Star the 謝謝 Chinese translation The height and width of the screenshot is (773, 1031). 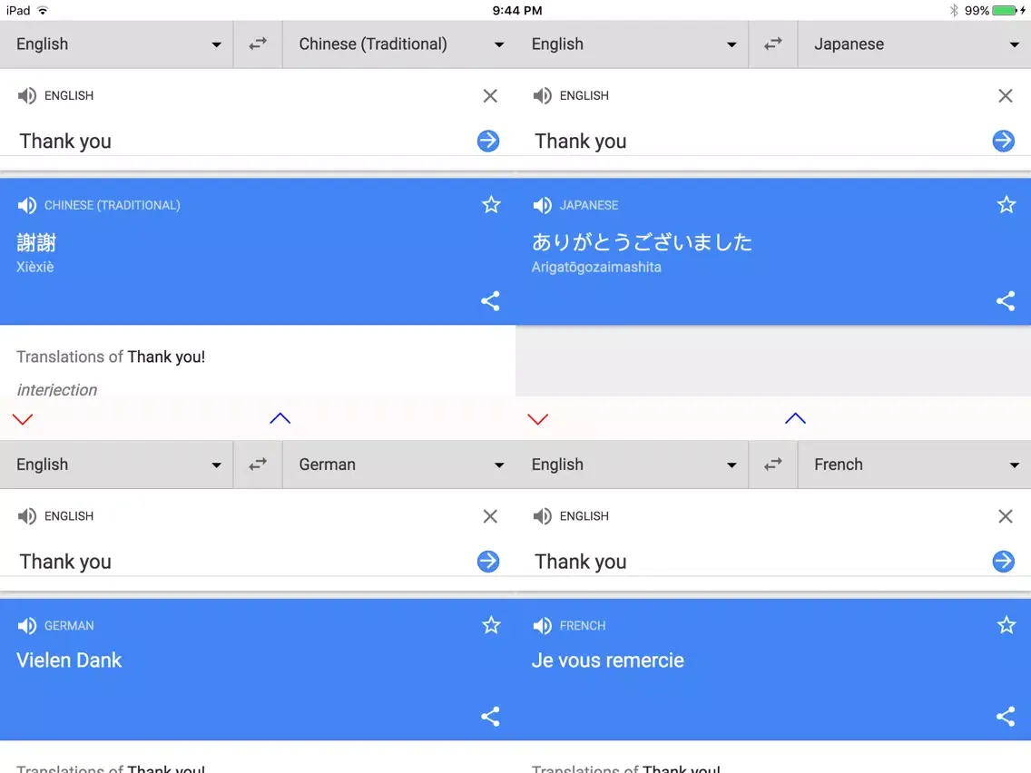491,205
